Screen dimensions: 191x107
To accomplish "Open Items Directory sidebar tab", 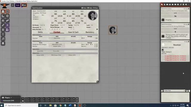I will 172,4.
